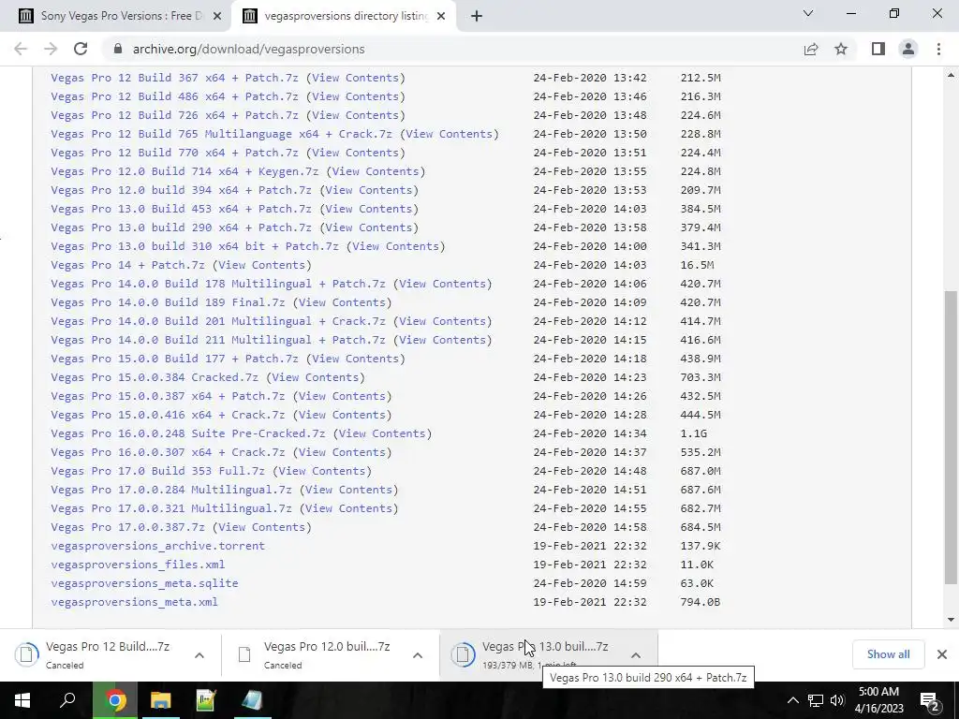Bookmark this page with the star icon
This screenshot has width=959, height=719.
[x=841, y=49]
